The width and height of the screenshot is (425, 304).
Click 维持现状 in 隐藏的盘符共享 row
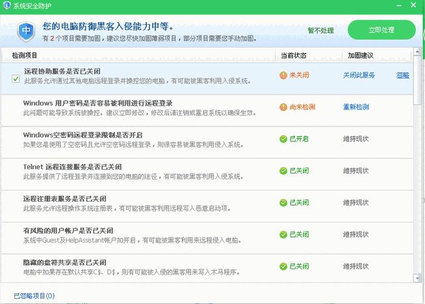(x=356, y=267)
